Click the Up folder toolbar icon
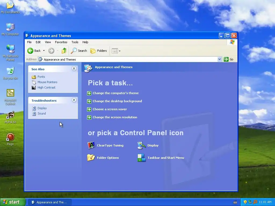The image size is (275, 206). pos(64,51)
